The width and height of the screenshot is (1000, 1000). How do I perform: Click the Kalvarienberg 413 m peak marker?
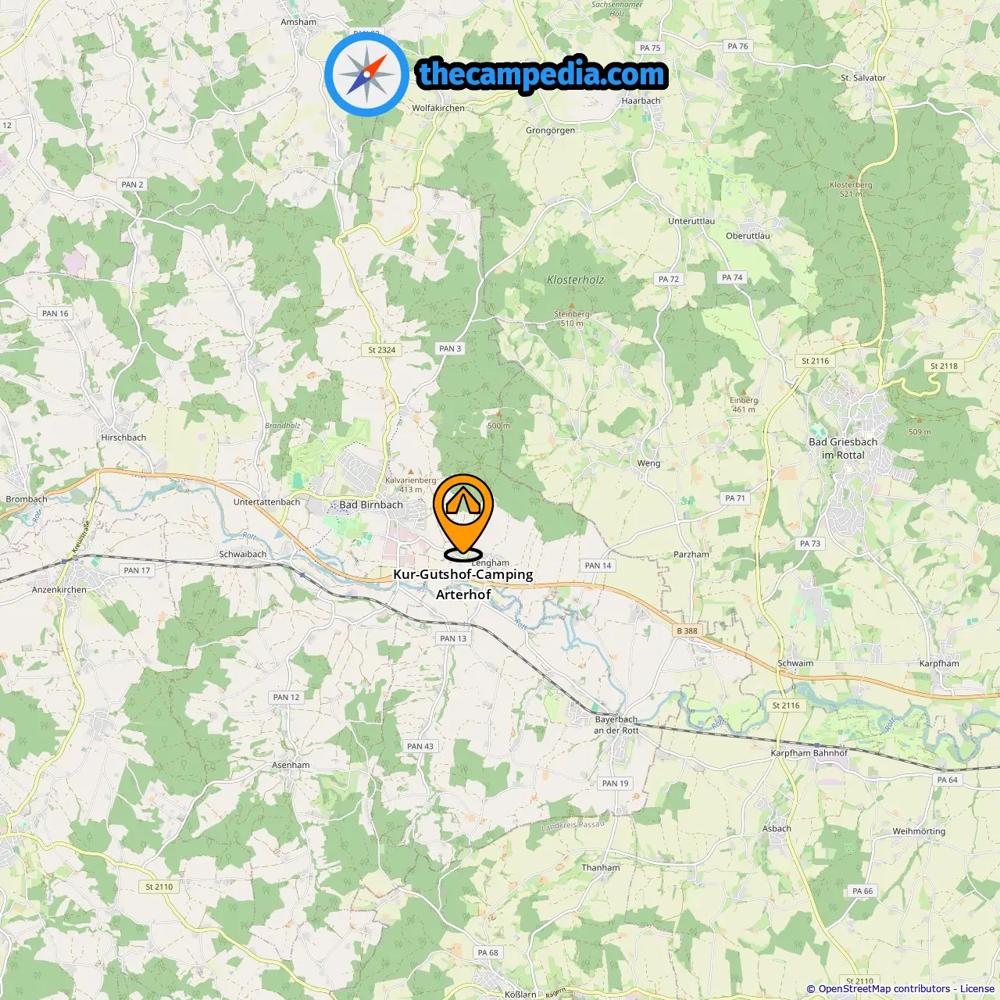[411, 481]
